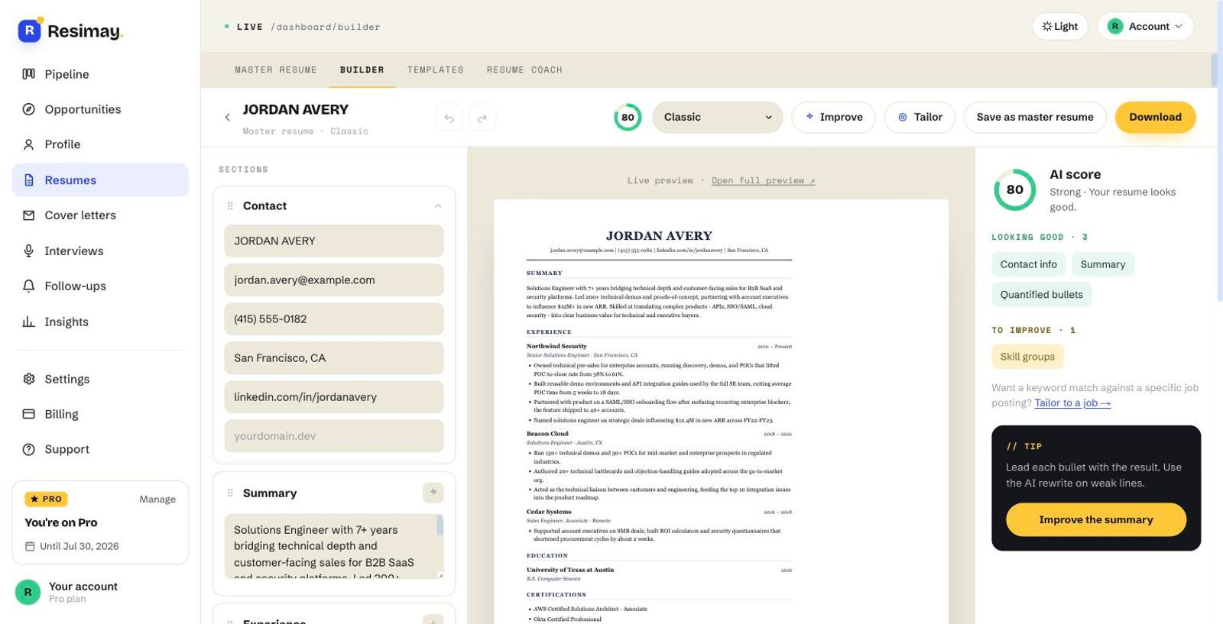Click the yourdomain.dev website field
Screen dimensions: 1223x624
click(x=334, y=436)
